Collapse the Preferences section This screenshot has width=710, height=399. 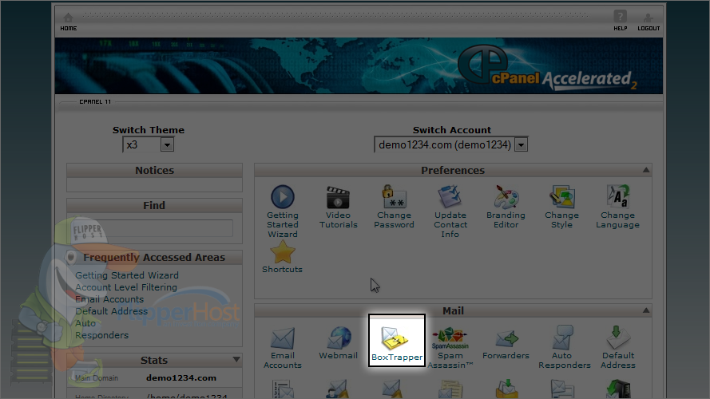(646, 170)
